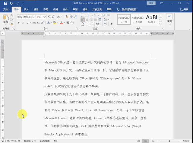The width and height of the screenshot is (193, 143).
Task: Open the font color dropdown arrow
Action: click(64, 23)
